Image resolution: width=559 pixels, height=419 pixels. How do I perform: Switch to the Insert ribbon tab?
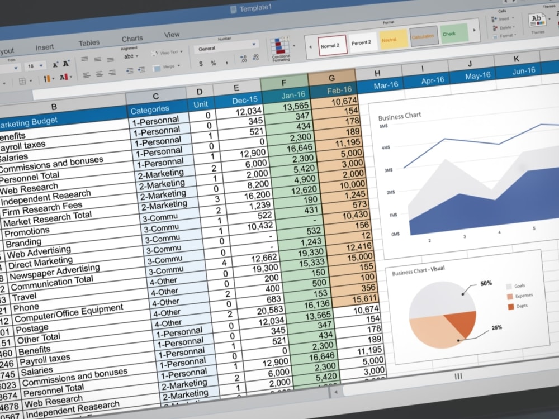tap(45, 47)
